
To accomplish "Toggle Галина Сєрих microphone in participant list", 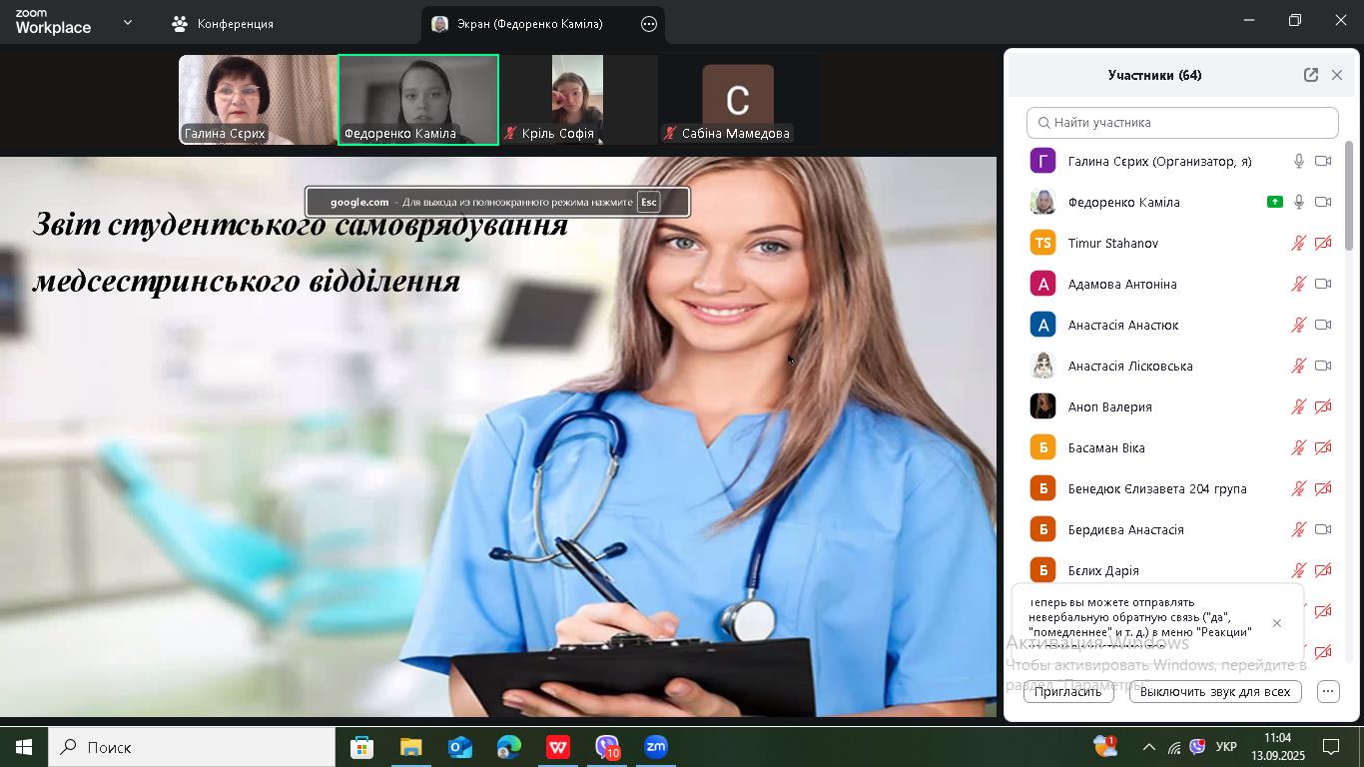I will (1299, 161).
